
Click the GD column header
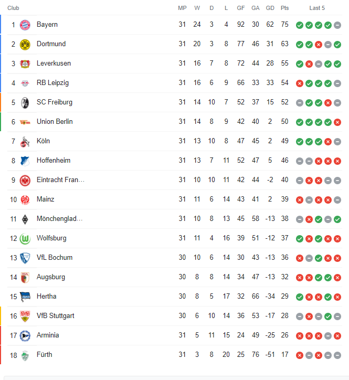(x=270, y=8)
